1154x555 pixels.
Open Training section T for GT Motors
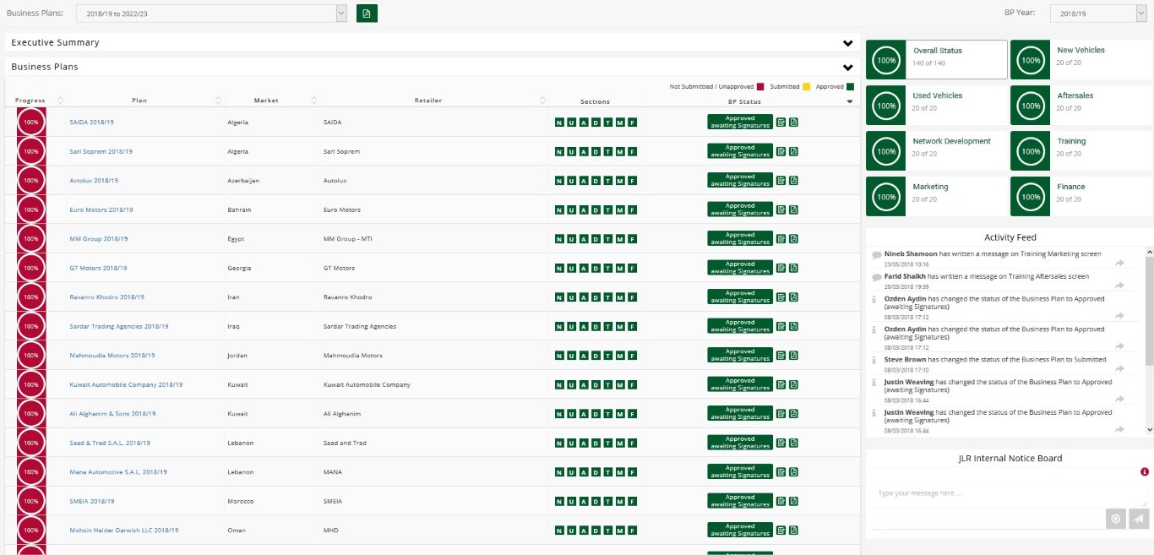tap(607, 269)
